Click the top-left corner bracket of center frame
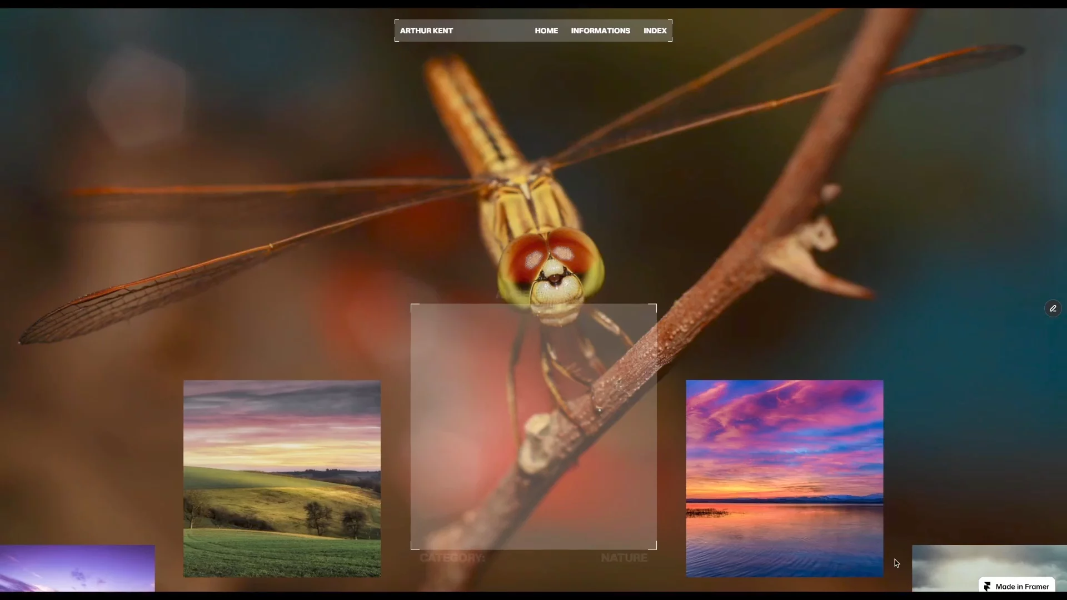 point(415,308)
